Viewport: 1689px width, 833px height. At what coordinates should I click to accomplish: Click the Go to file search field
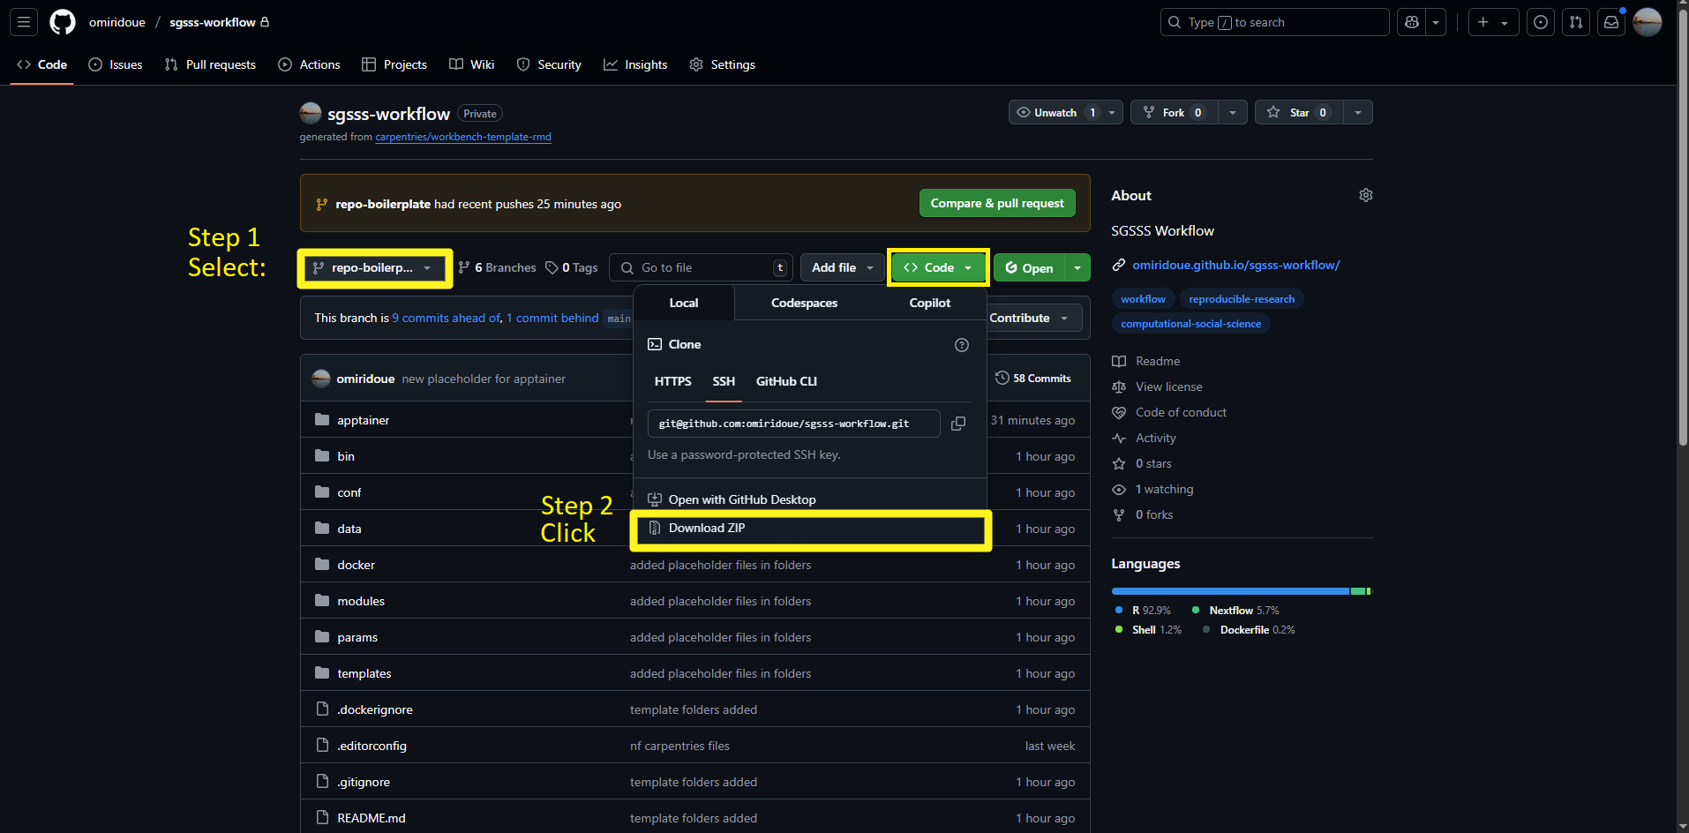[702, 267]
